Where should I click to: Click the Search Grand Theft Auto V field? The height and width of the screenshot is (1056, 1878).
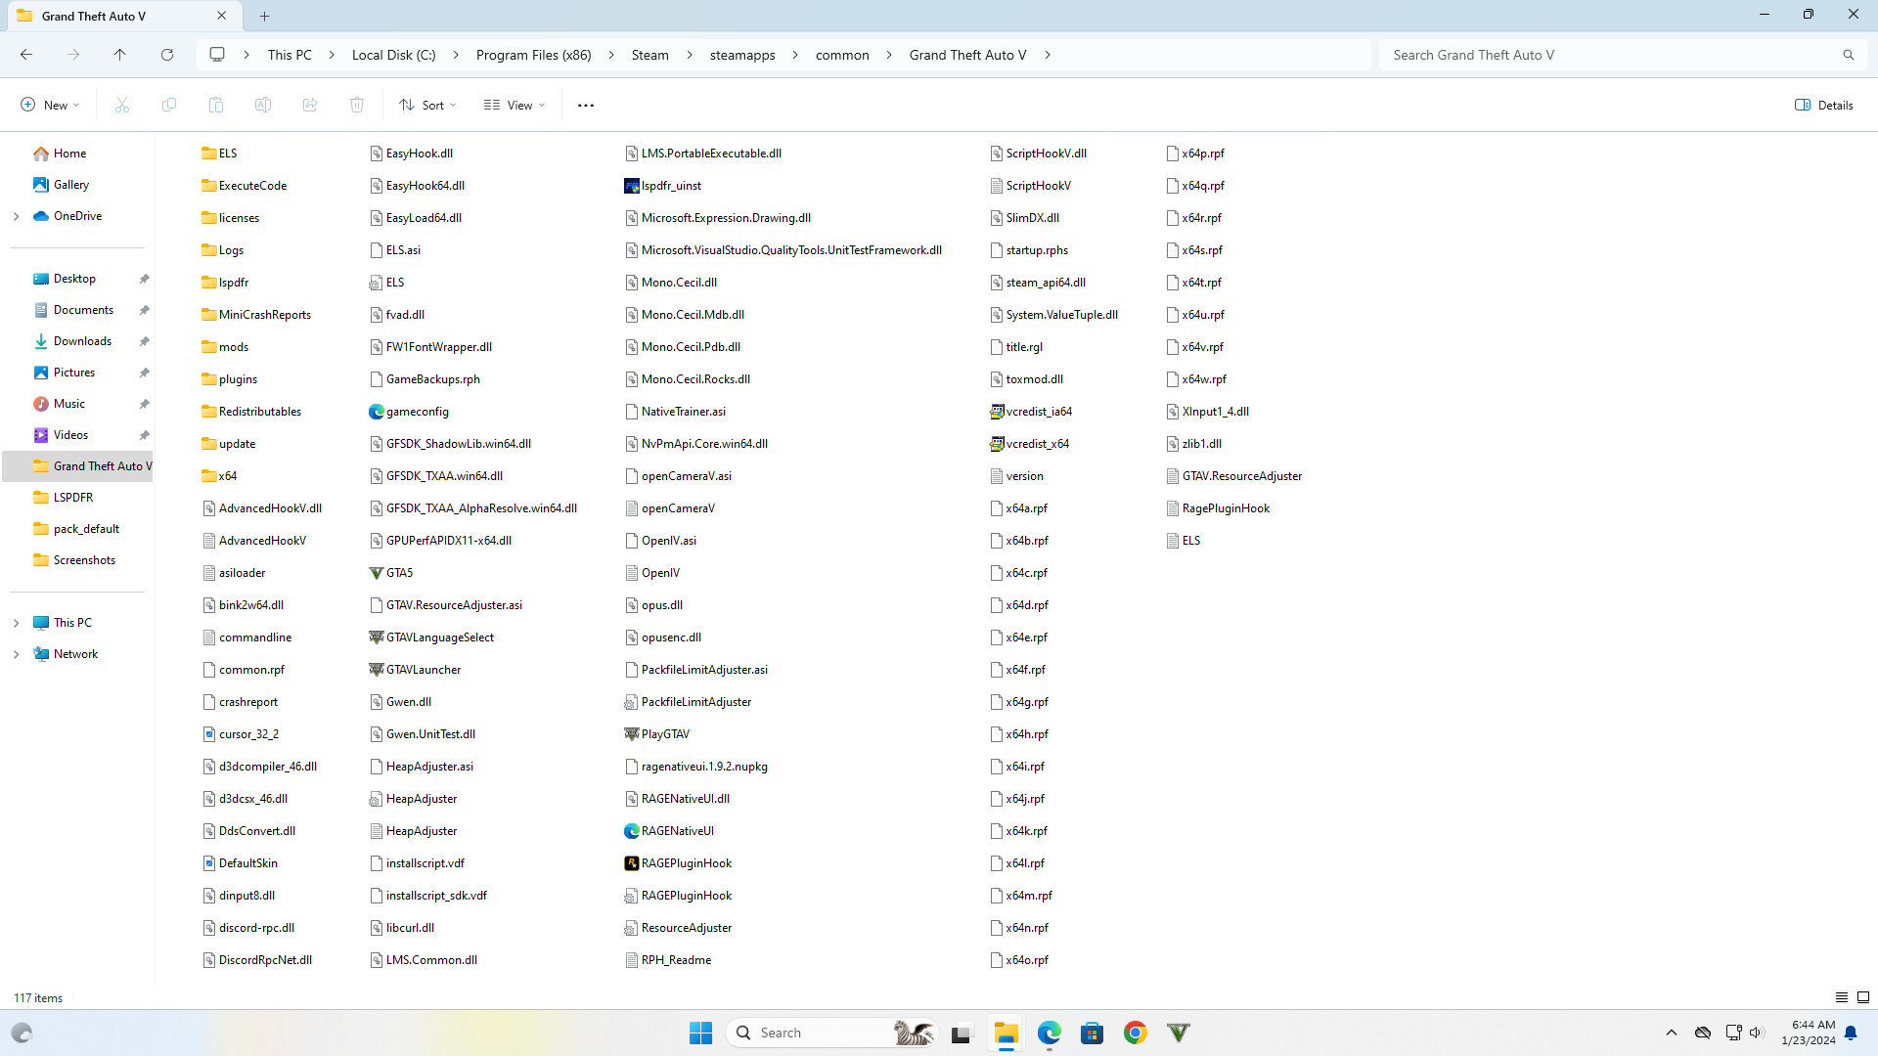[x=1614, y=55]
